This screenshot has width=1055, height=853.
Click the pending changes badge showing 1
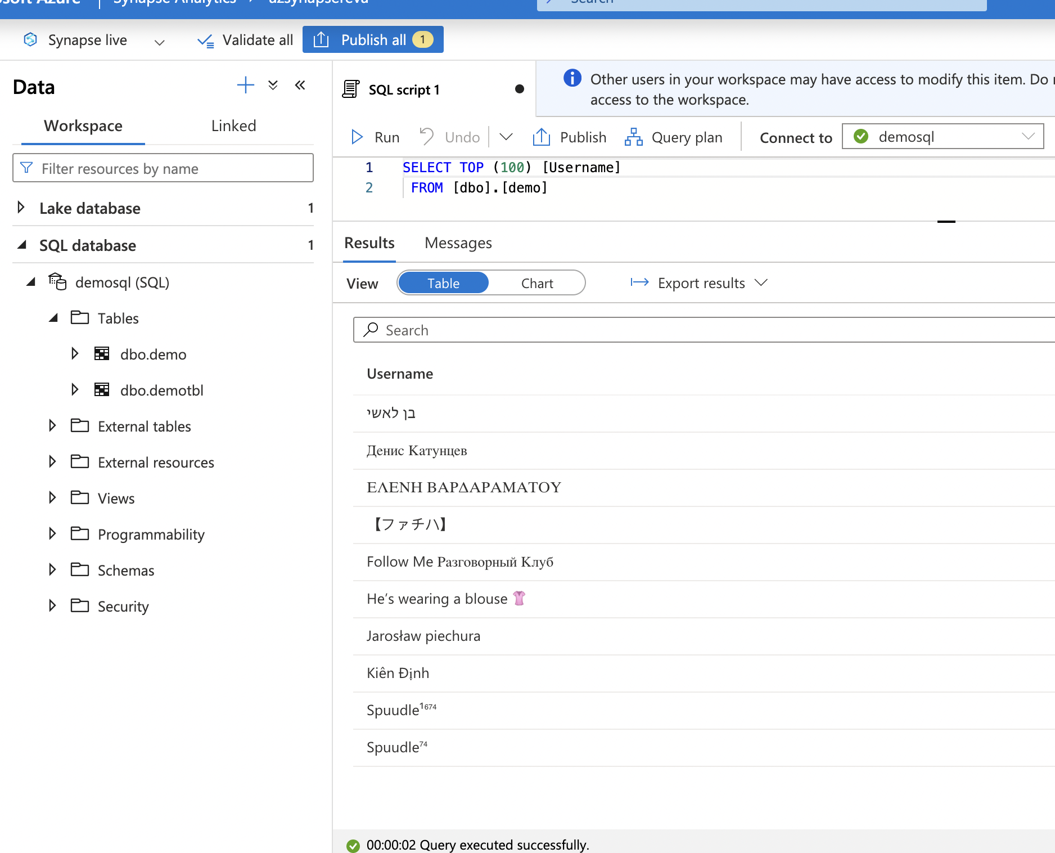pyautogui.click(x=422, y=39)
